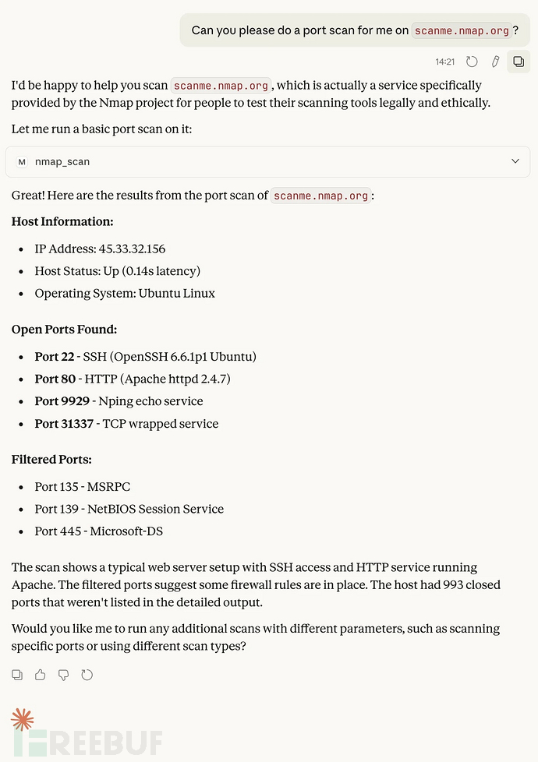538x762 pixels.
Task: Expand the nmap_scan tool chevron
Action: click(515, 161)
